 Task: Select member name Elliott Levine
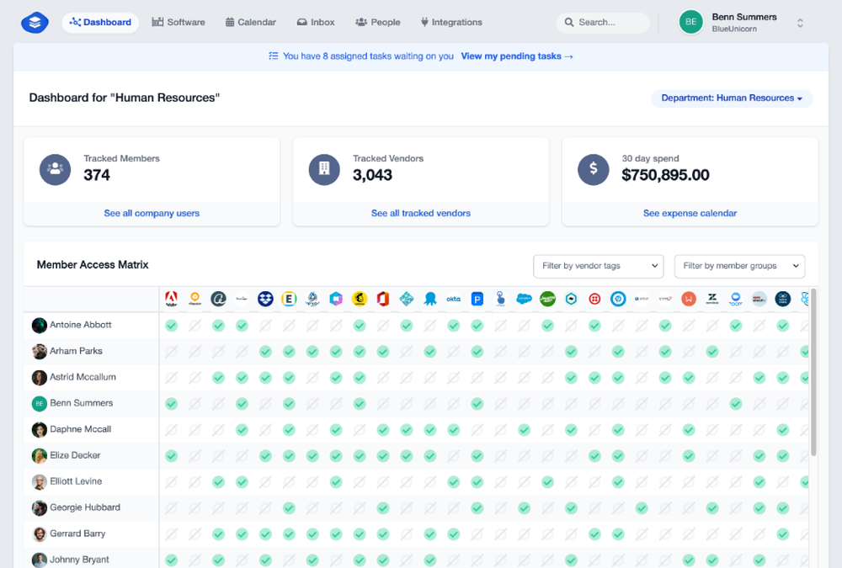click(x=76, y=481)
